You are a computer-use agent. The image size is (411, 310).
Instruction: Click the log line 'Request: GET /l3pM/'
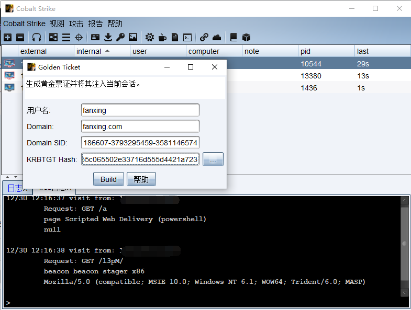[x=83, y=261]
